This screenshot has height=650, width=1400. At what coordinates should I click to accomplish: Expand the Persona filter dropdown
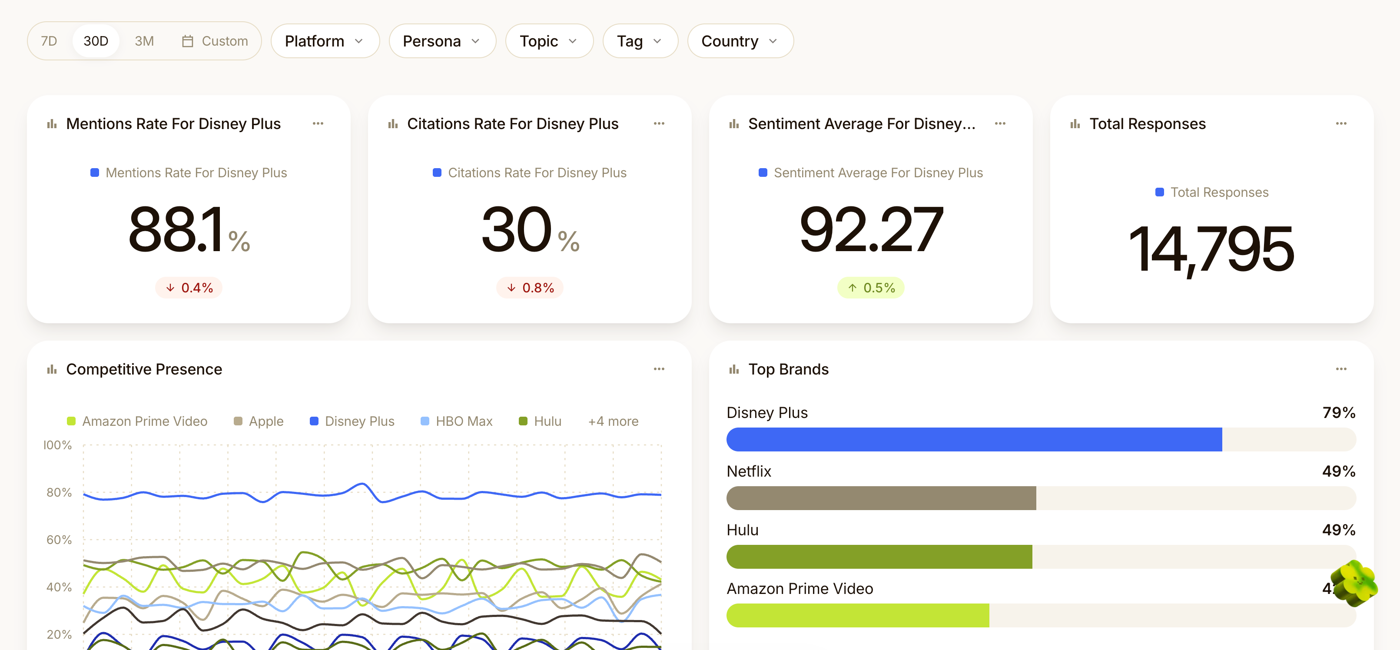tap(442, 41)
